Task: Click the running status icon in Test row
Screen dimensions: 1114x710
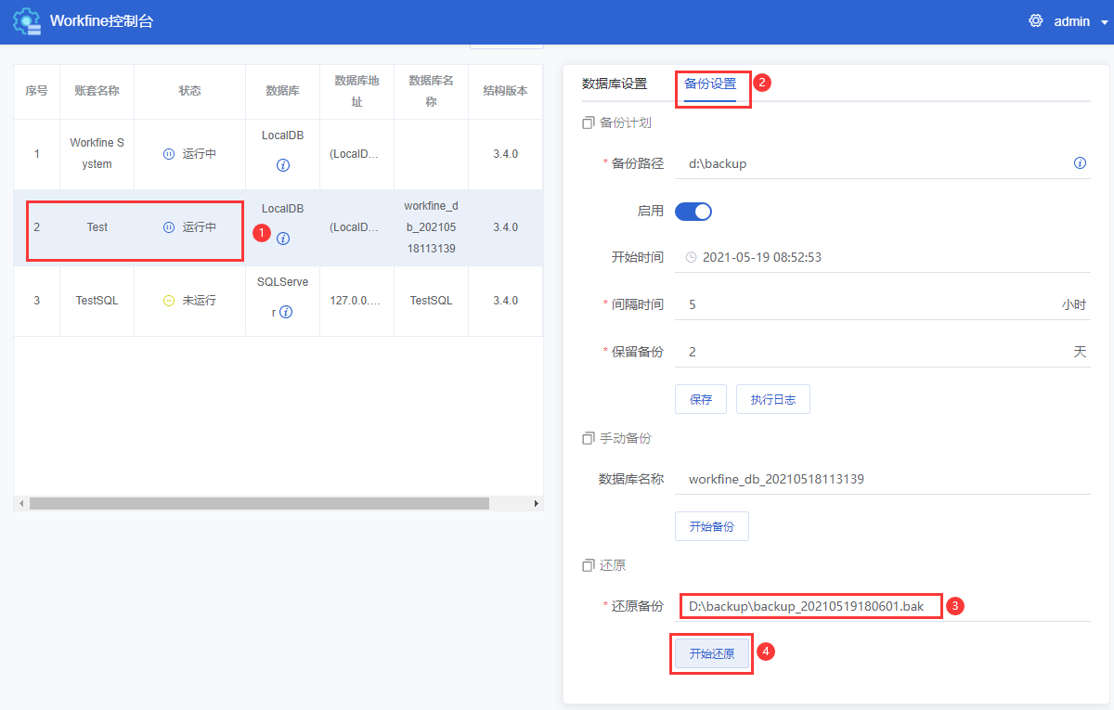Action: (x=169, y=227)
